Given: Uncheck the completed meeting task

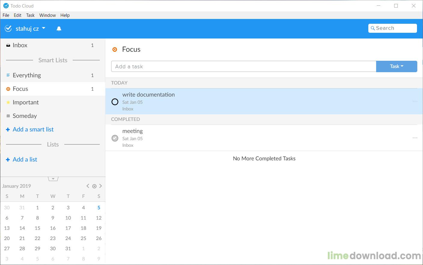Looking at the screenshot, I should tap(115, 138).
